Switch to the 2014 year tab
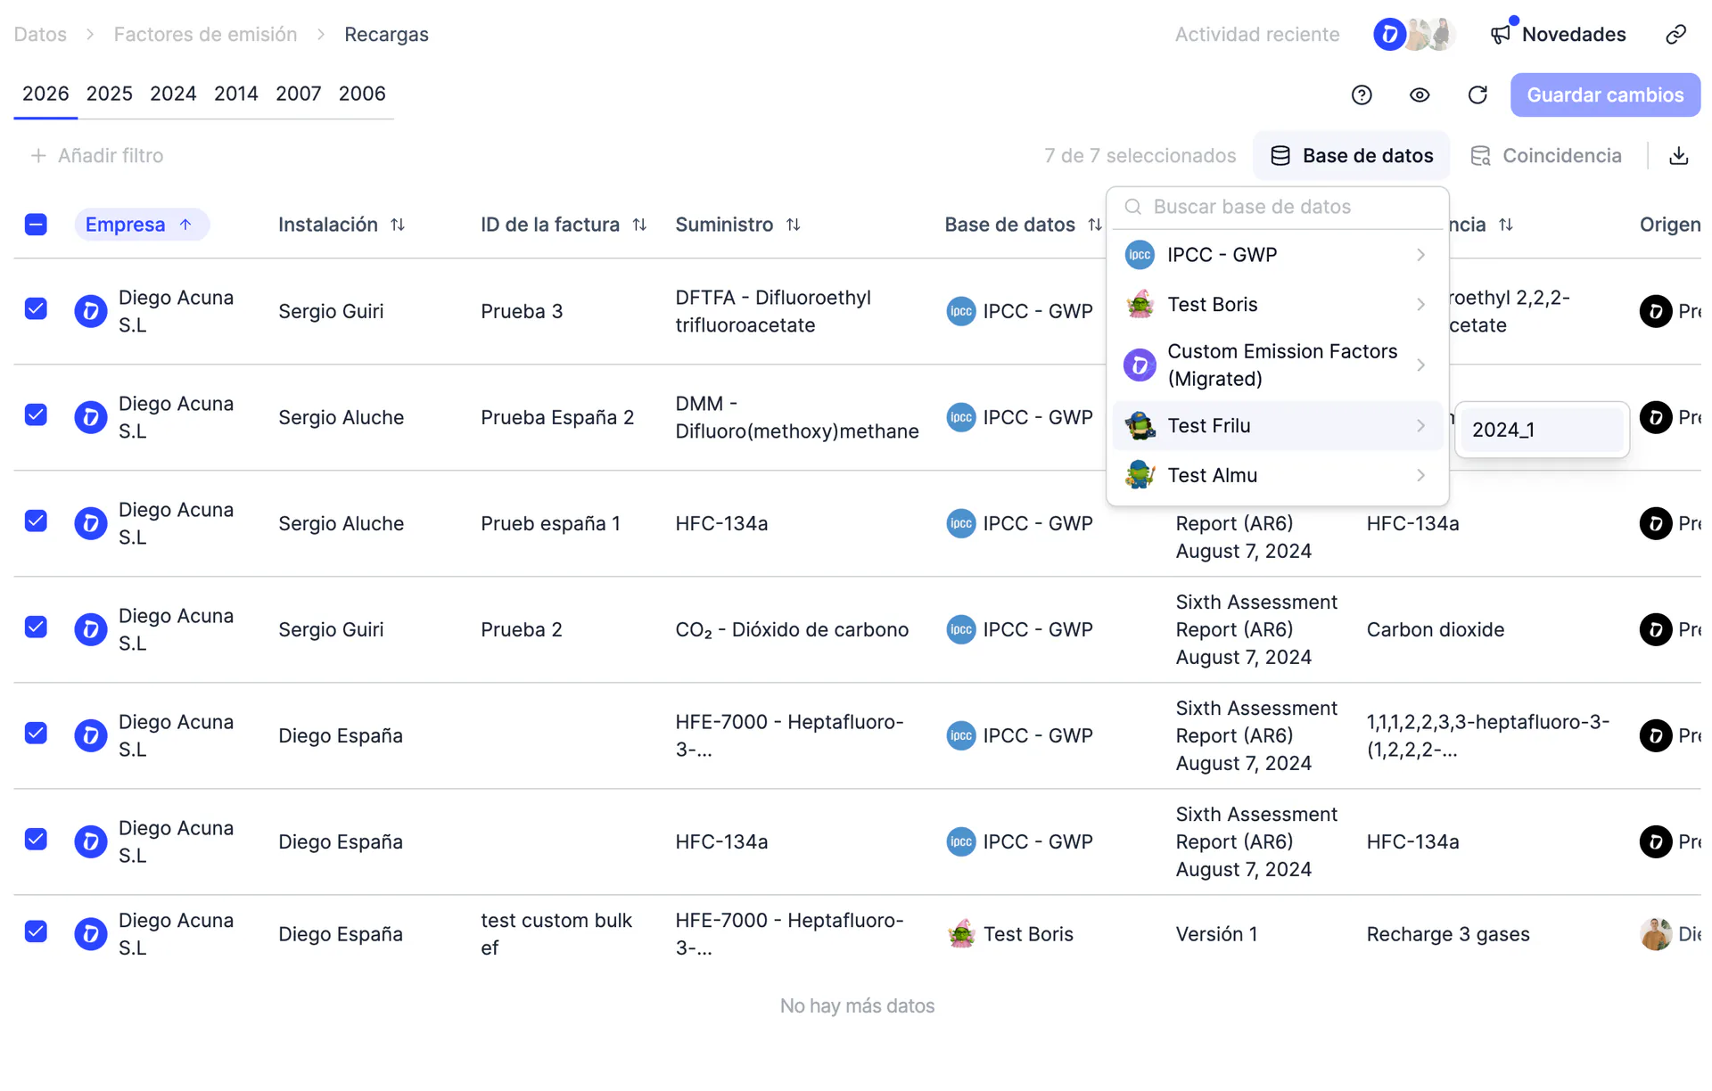Viewport: 1712px width, 1091px height. click(x=236, y=94)
